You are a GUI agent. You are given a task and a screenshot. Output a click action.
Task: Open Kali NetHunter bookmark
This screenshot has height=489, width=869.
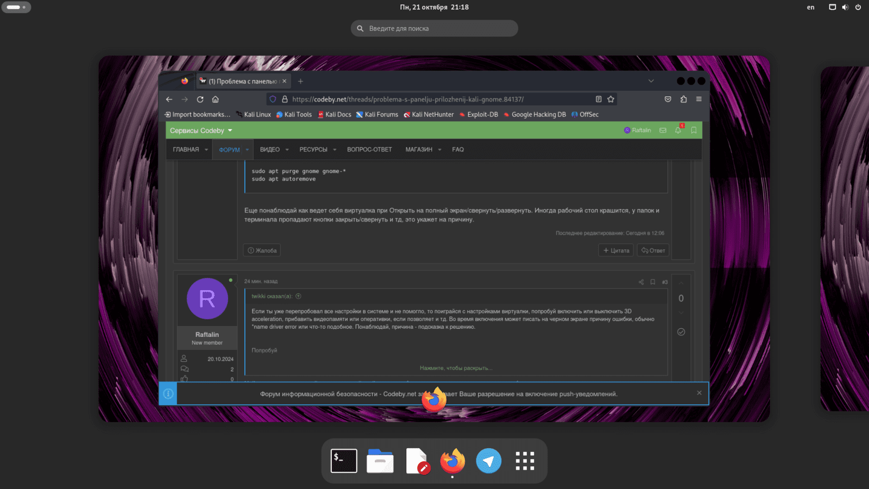[x=429, y=115]
